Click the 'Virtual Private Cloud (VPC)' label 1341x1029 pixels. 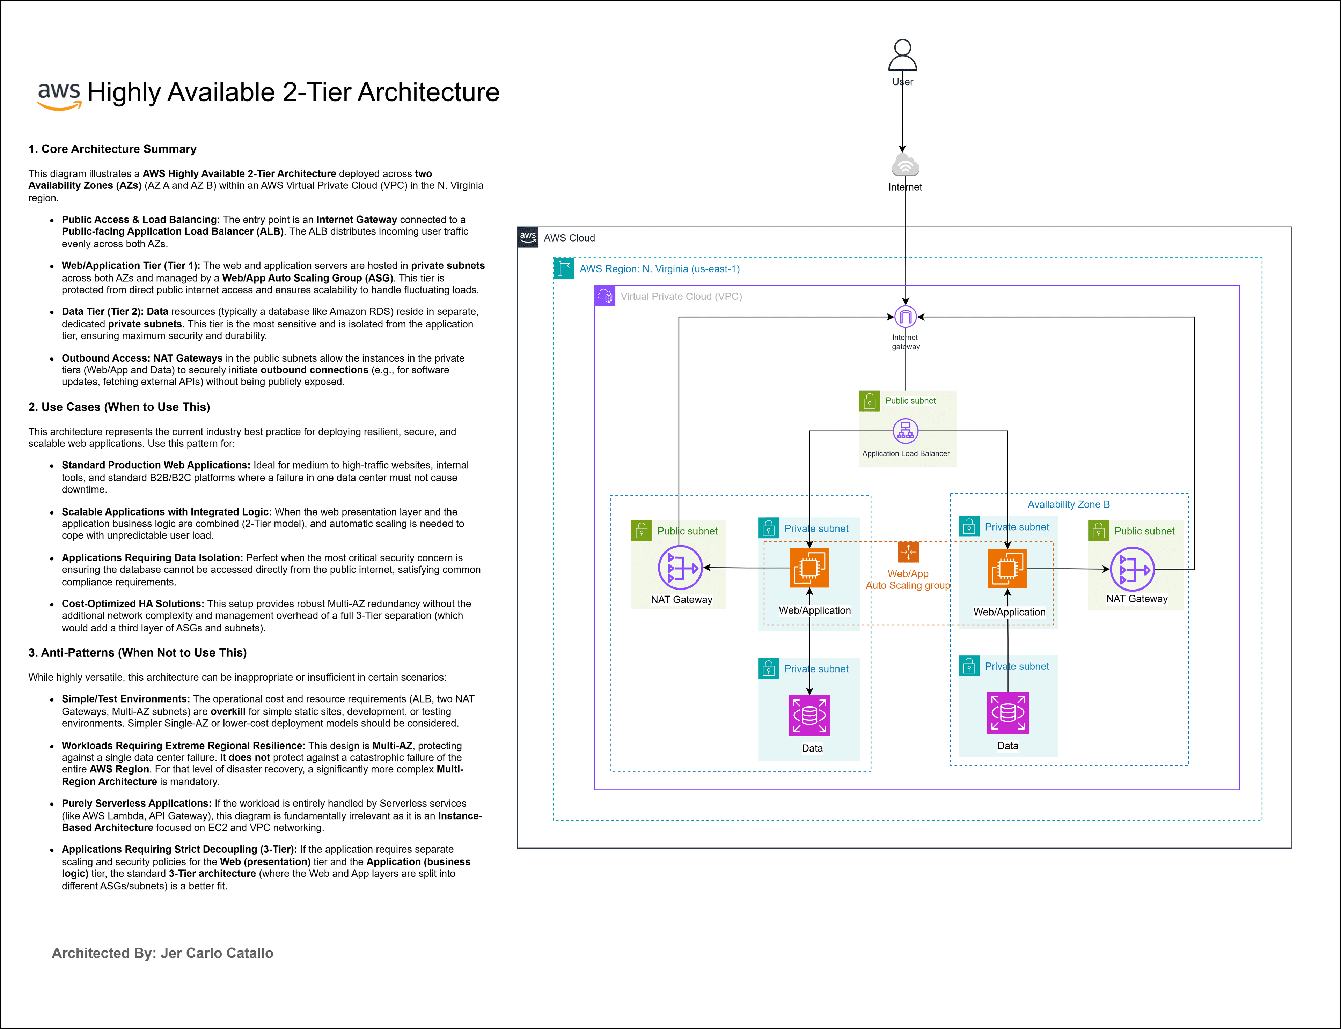click(681, 296)
